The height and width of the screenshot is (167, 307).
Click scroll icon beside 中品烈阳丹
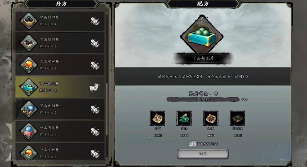coord(95,21)
